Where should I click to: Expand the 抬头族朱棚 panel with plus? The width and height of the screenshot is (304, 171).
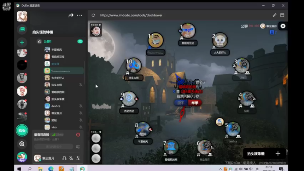click(x=278, y=154)
